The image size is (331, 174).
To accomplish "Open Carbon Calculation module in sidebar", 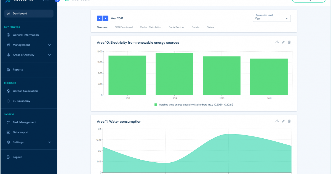I will (25, 91).
